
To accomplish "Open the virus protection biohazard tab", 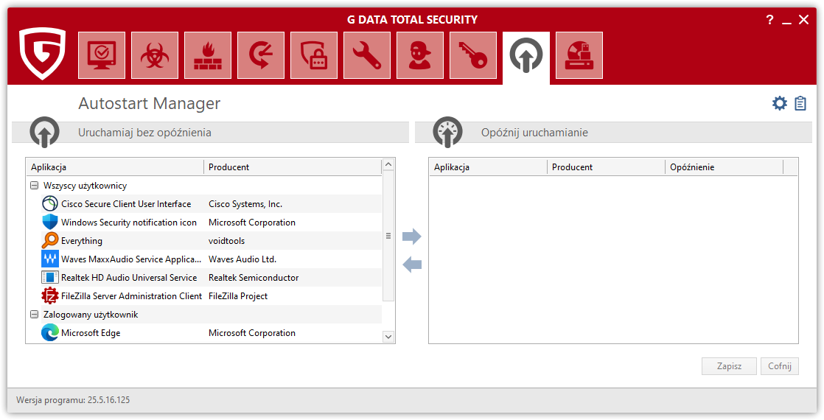I will click(x=155, y=55).
